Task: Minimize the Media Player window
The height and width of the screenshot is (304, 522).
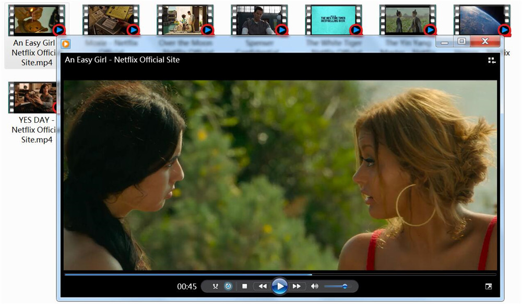Action: pos(444,41)
